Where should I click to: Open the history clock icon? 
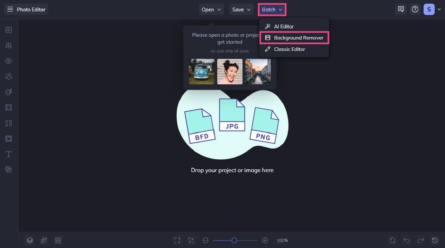click(435, 240)
